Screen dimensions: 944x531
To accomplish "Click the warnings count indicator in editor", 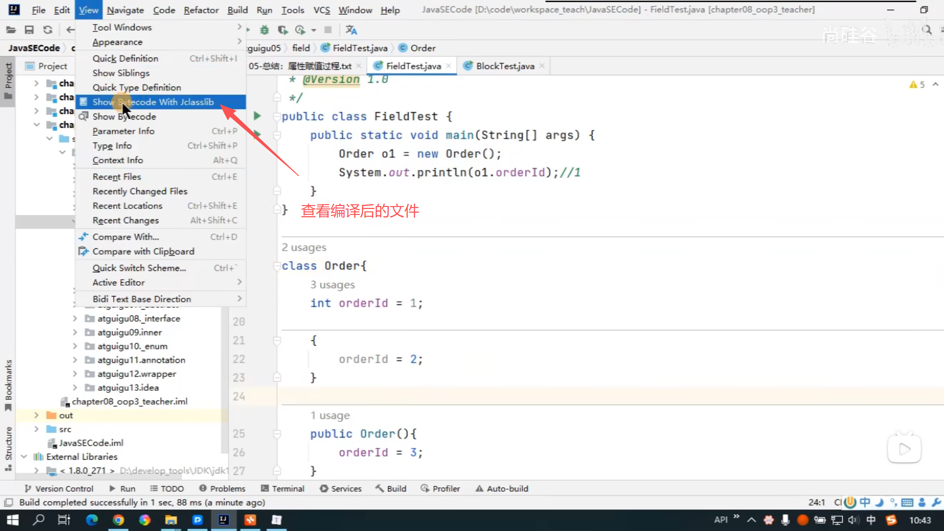I will click(917, 85).
